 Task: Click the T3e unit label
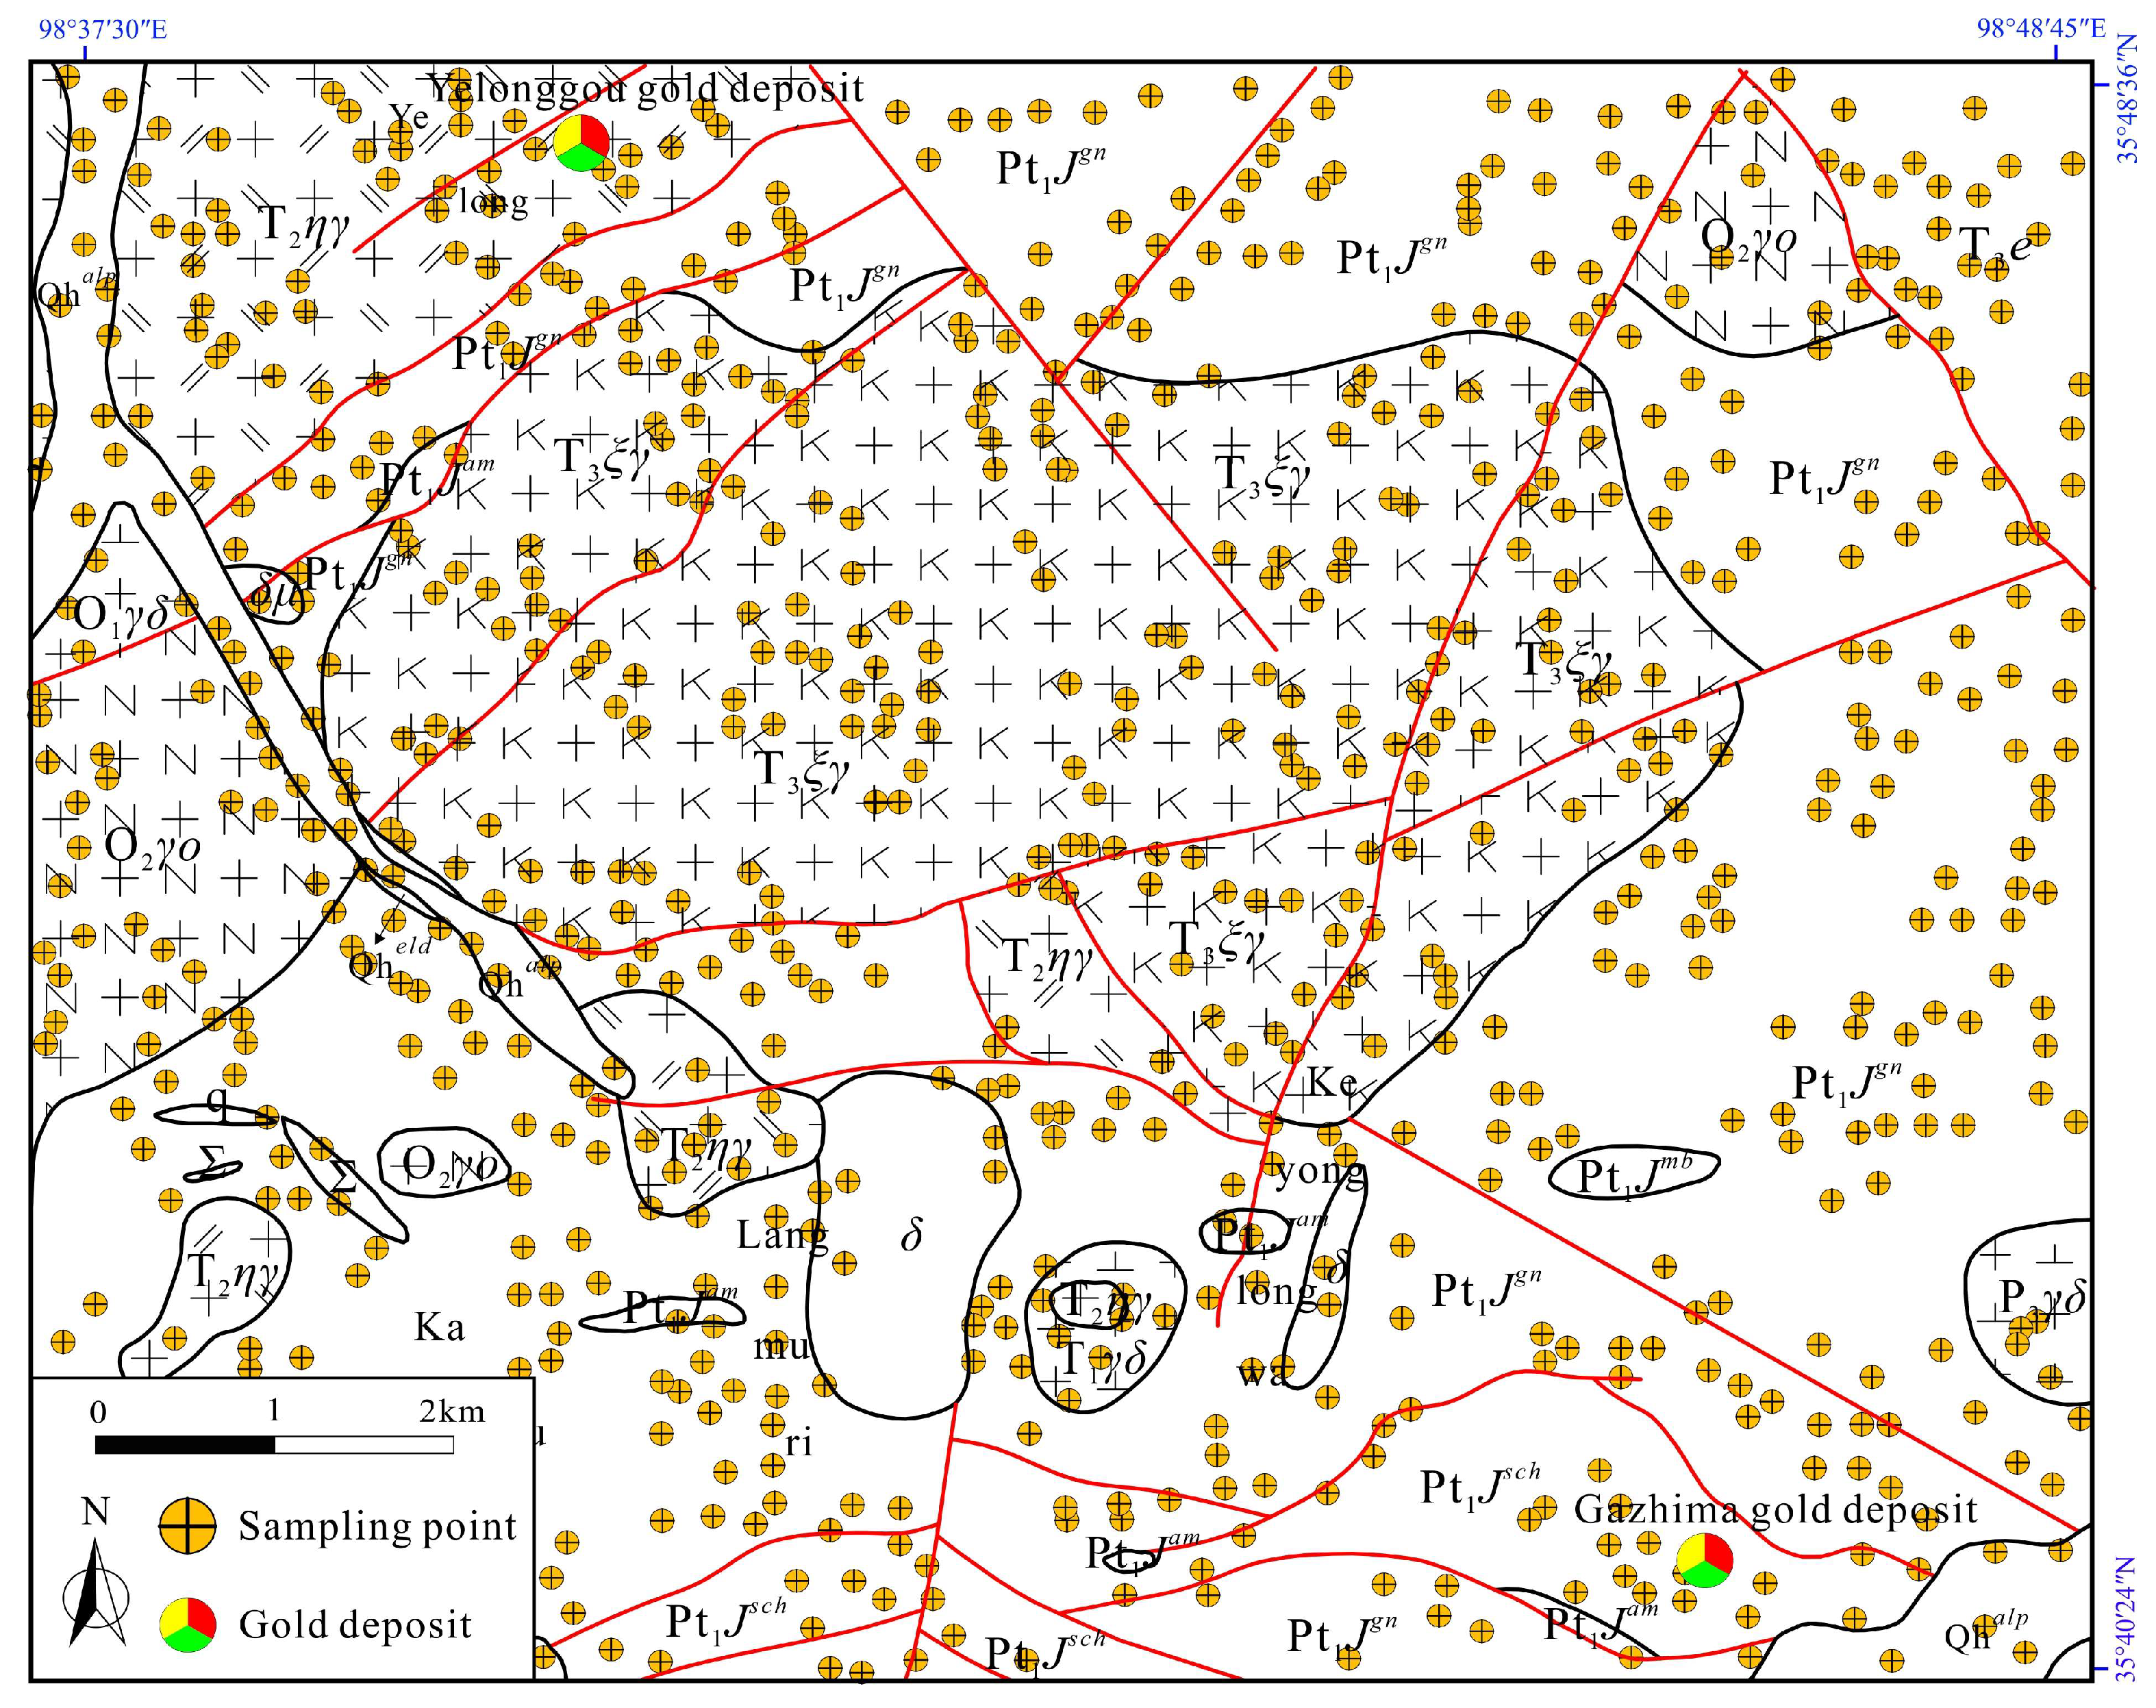[x=1994, y=244]
